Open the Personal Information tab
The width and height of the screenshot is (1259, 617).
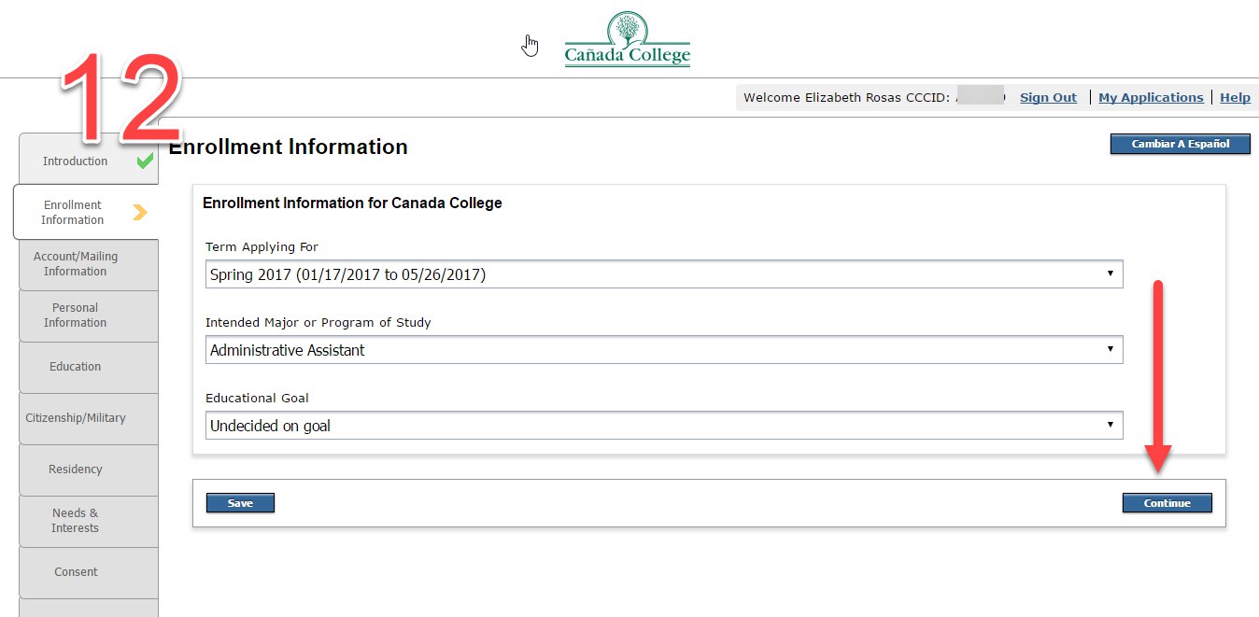coord(76,316)
